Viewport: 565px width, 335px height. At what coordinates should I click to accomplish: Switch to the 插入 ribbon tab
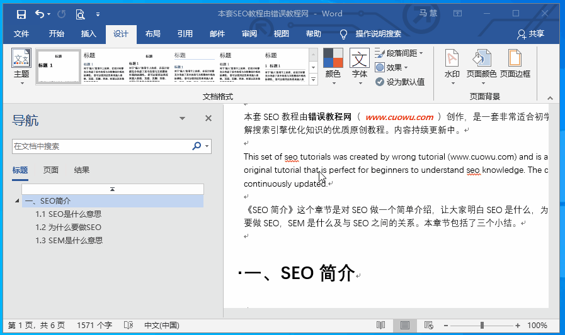tap(89, 34)
